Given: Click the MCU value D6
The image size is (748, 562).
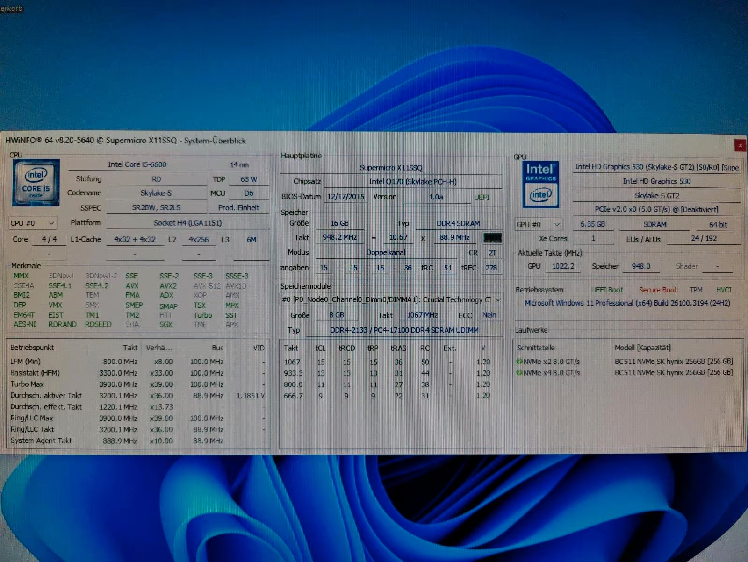Looking at the screenshot, I should tap(249, 193).
